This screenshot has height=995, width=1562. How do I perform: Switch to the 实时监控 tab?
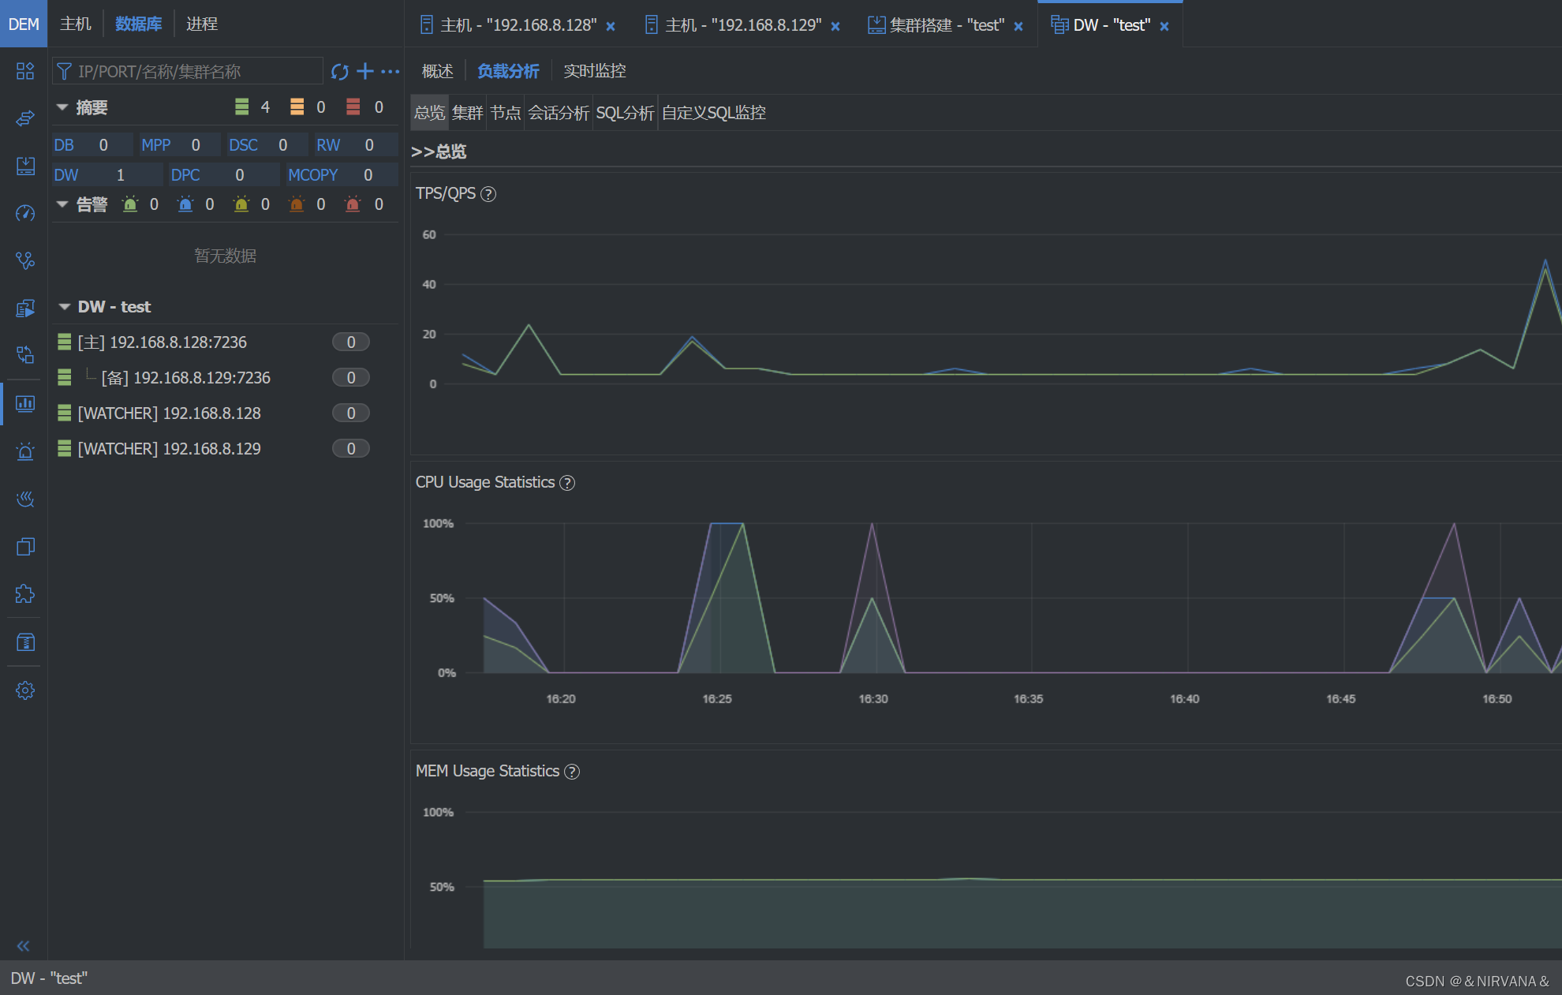594,71
